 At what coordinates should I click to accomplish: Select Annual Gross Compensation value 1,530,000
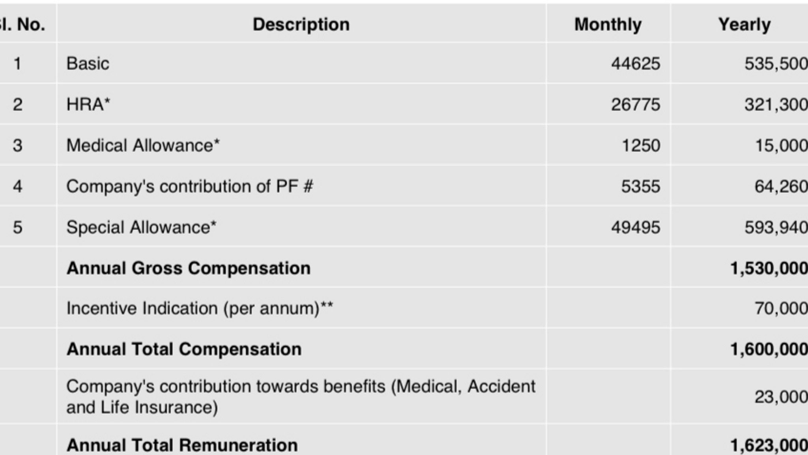point(769,268)
